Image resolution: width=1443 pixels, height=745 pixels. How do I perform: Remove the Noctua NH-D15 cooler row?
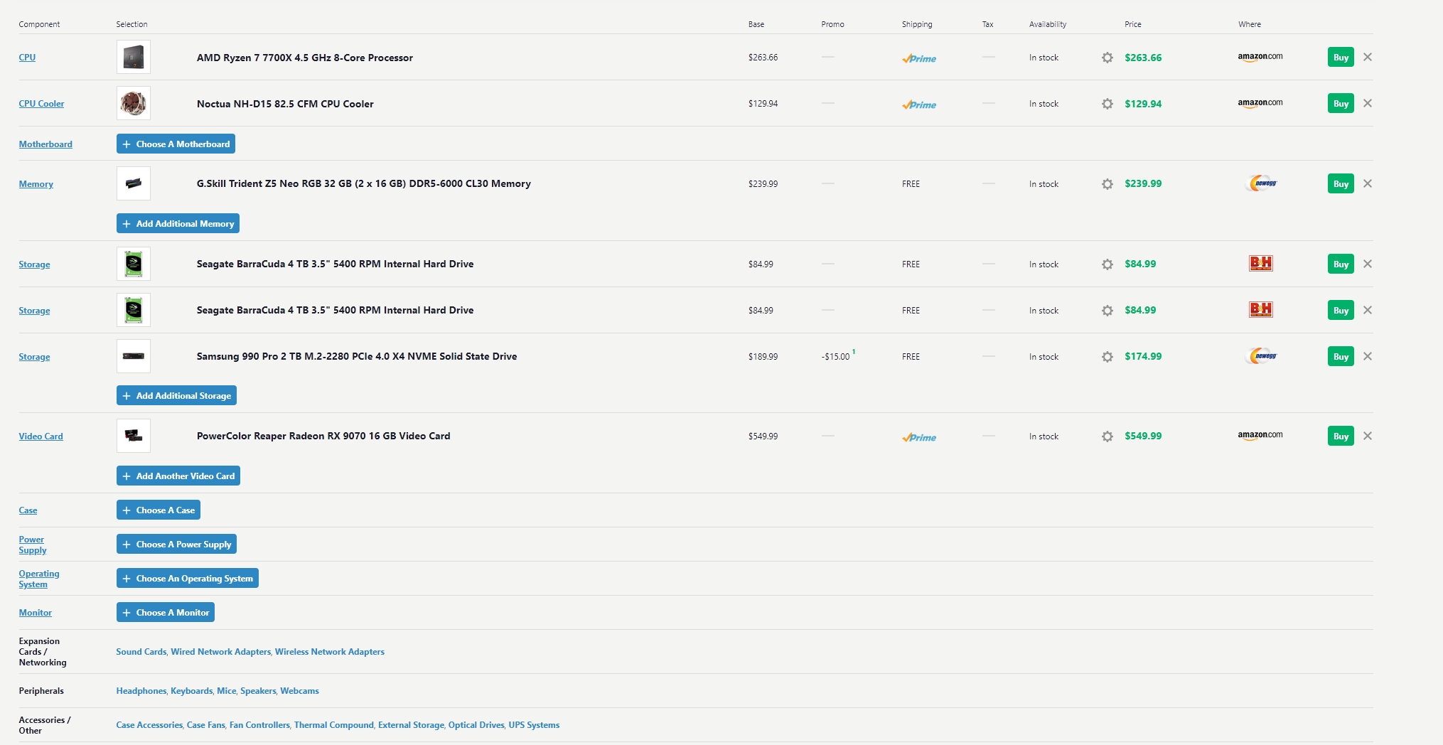[x=1368, y=103]
